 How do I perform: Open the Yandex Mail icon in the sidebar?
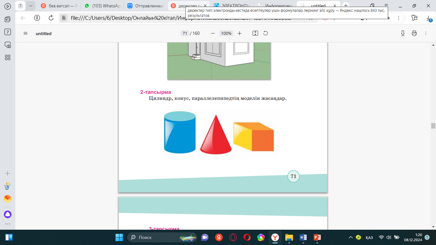(x=8, y=199)
